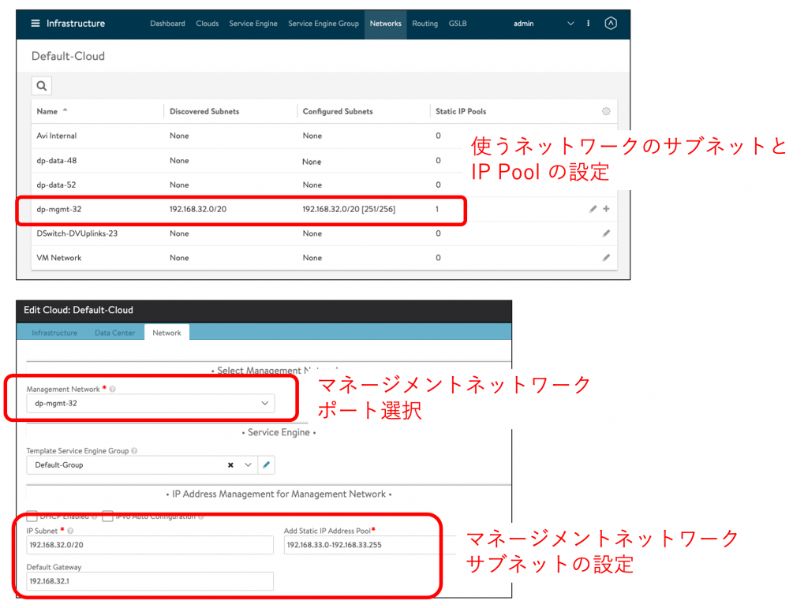Select the DSwitch-DVUplinks-23 row name
The width and height of the screenshot is (808, 608).
(x=77, y=233)
